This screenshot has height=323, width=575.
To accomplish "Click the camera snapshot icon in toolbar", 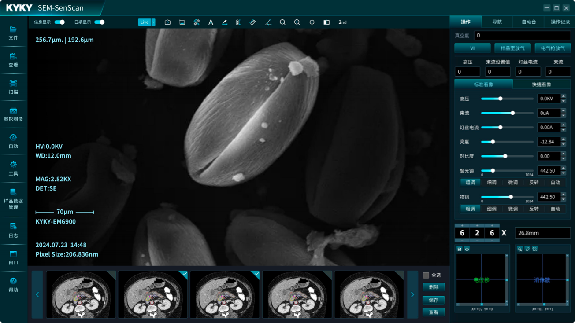I will click(167, 22).
